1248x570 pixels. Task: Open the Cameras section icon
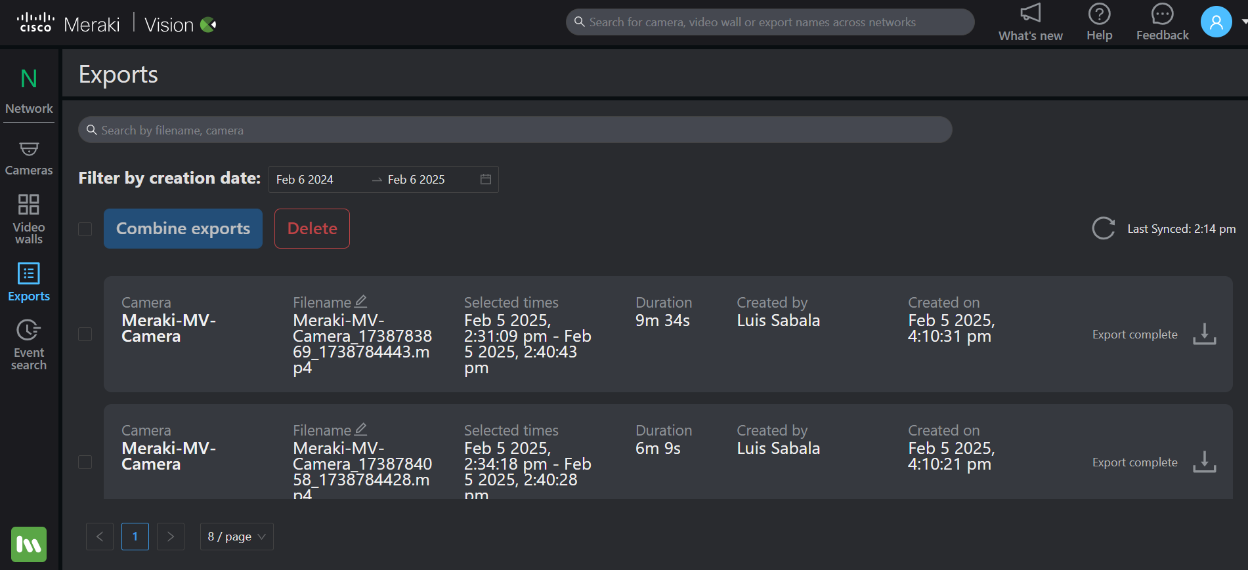click(29, 150)
